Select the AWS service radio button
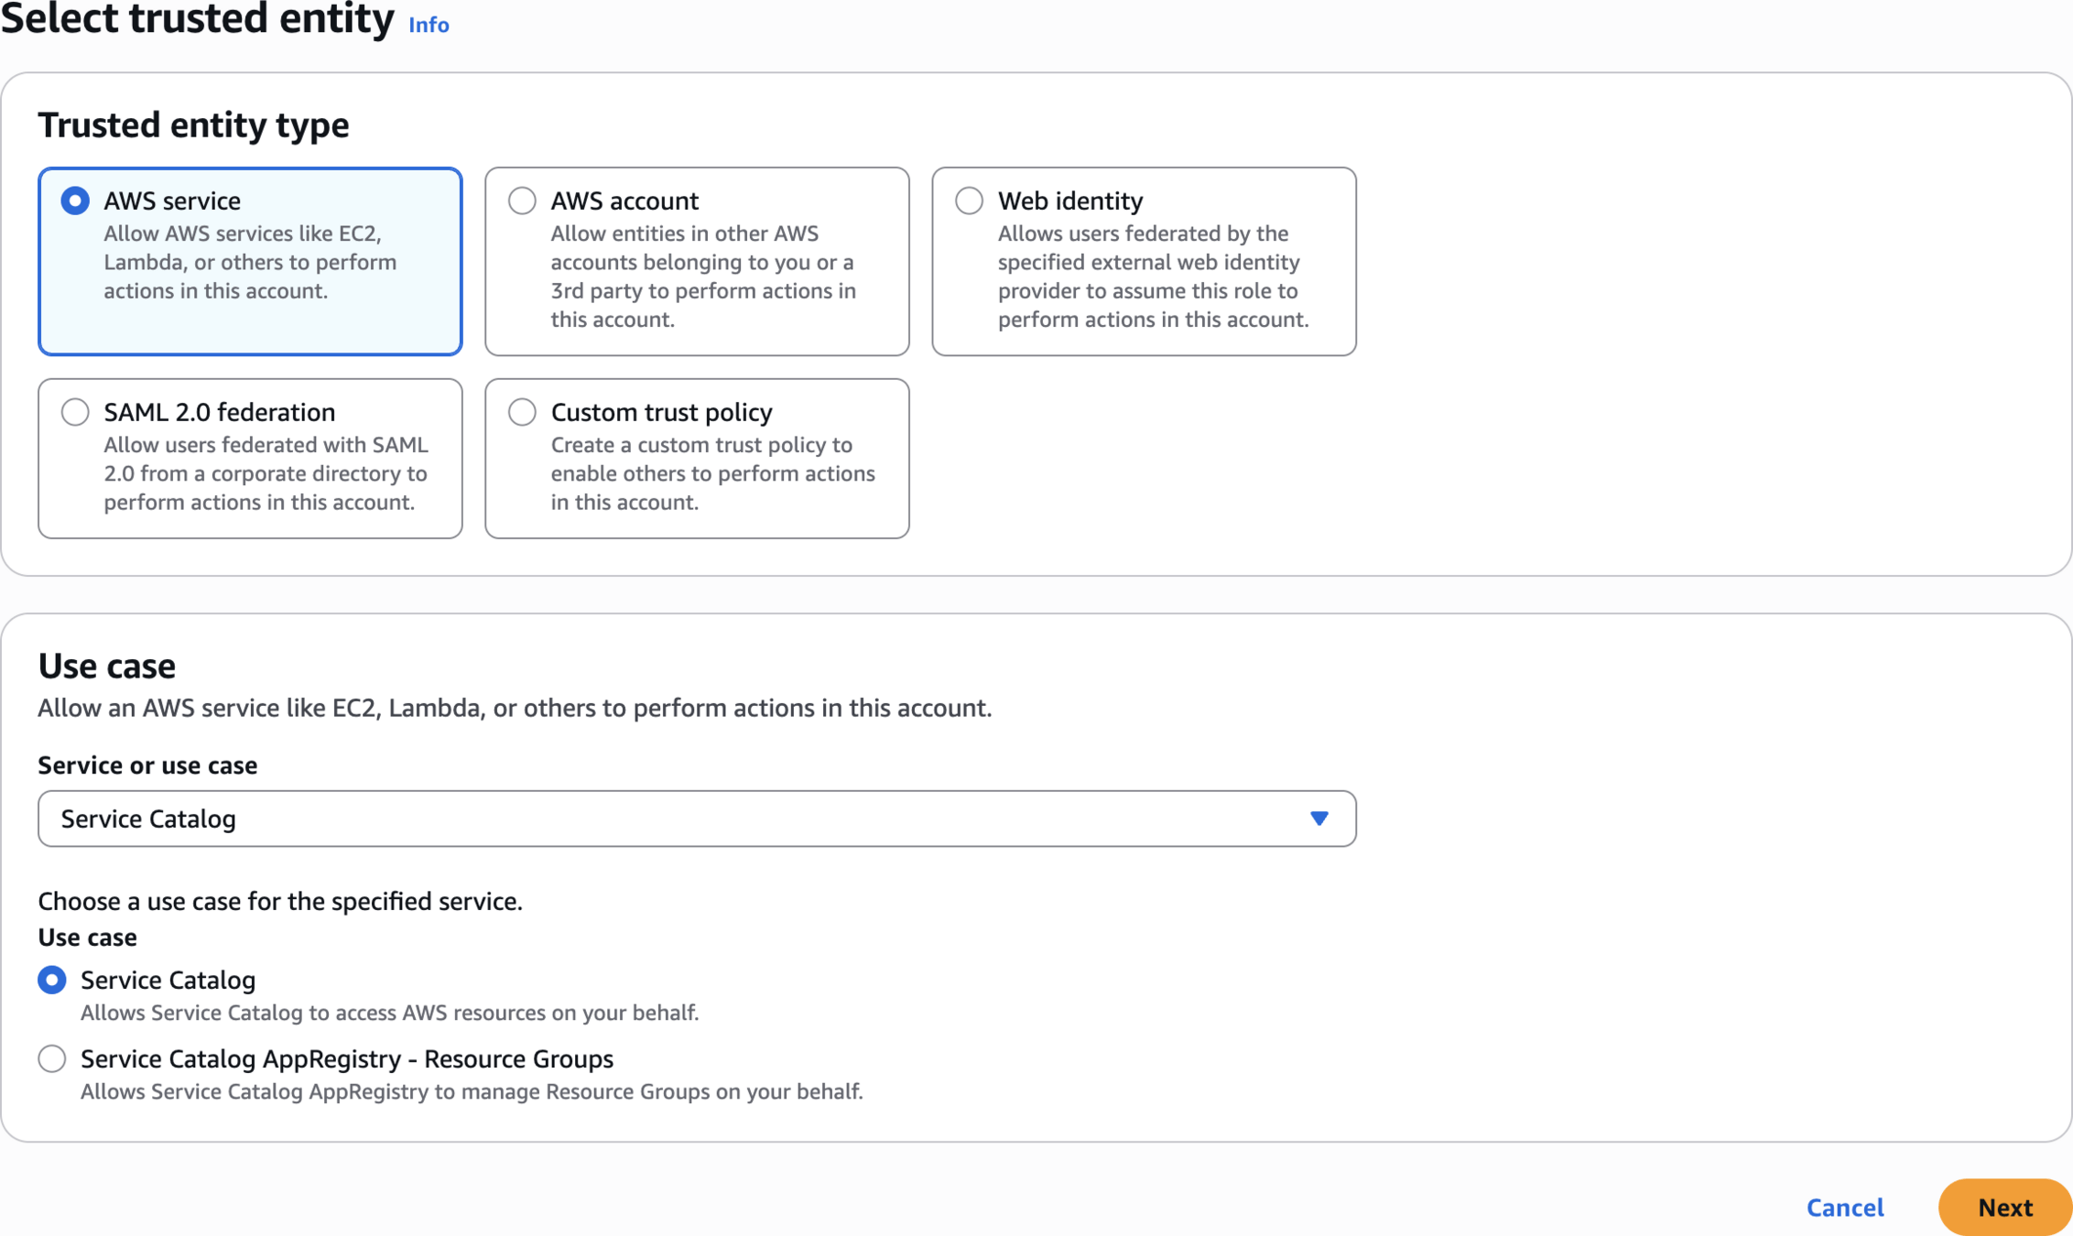This screenshot has width=2073, height=1236. 75,201
